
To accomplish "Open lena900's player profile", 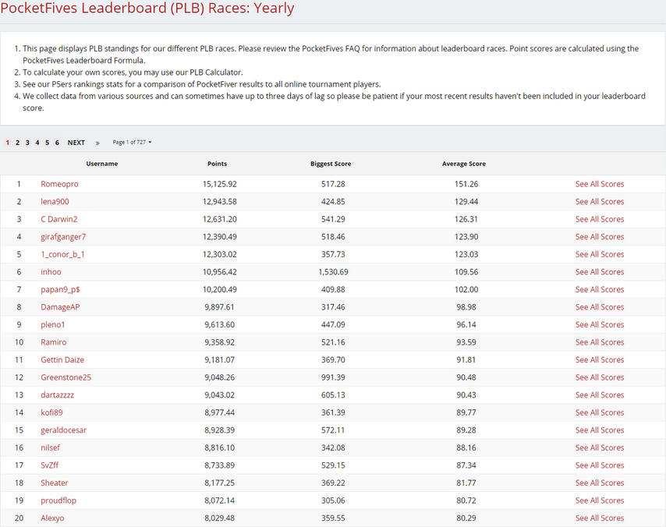I will [x=55, y=202].
